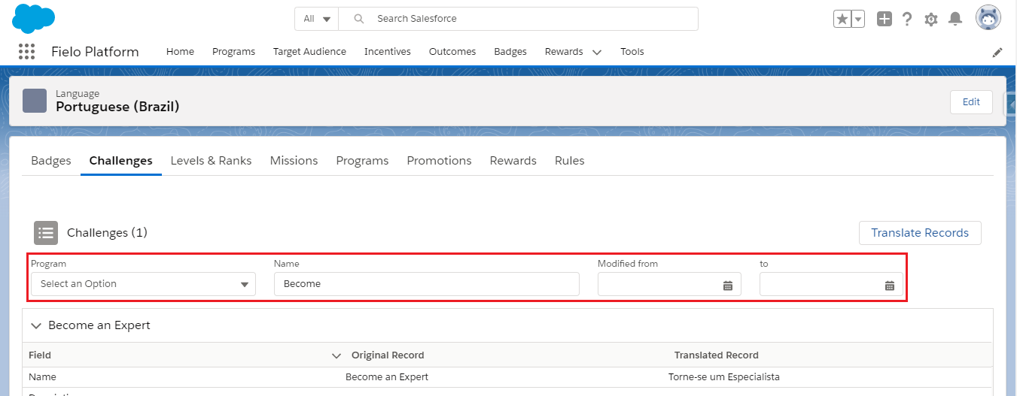Click the Original Record column header
1017x396 pixels.
(x=388, y=355)
